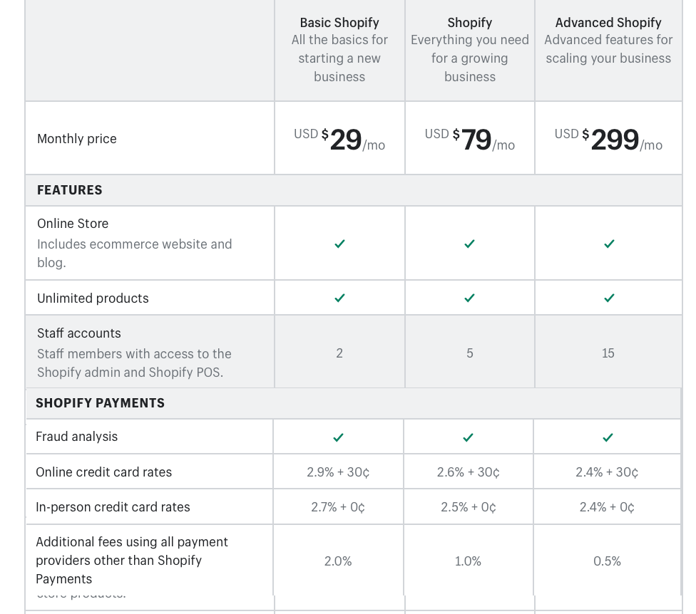Click Fraud analysis checkmark for $79 Shopify plan
Viewport: 696px width, 614px height.
[x=468, y=437]
